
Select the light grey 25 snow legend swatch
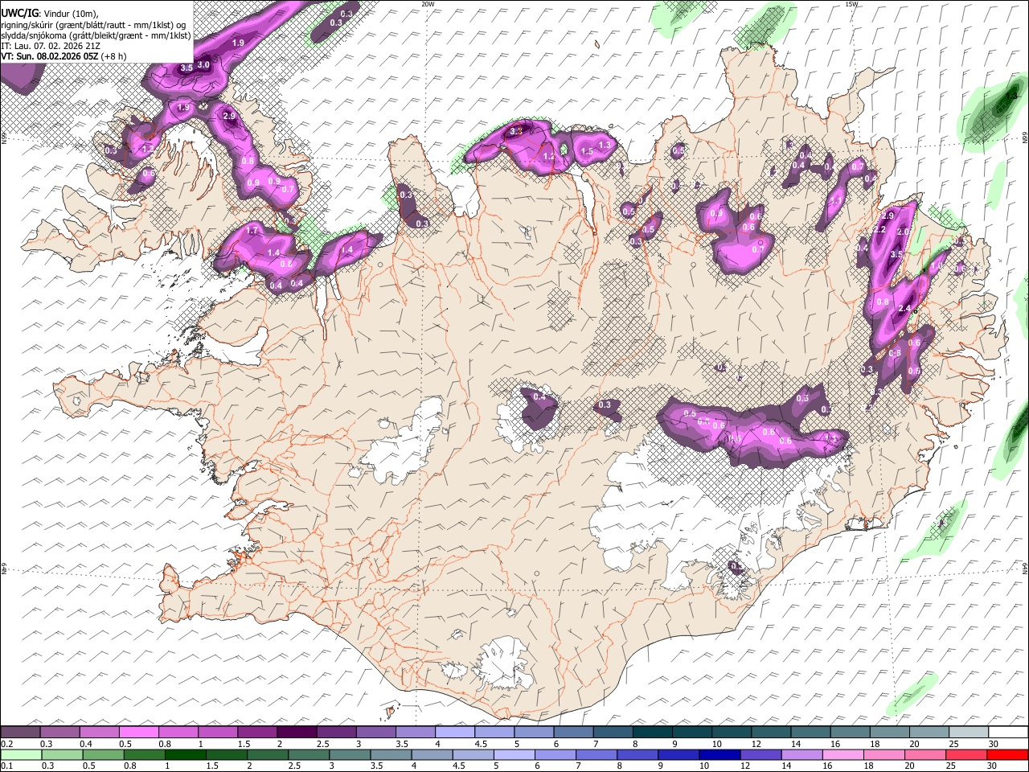click(x=969, y=733)
